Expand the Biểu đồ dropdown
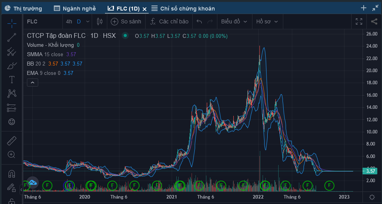 pyautogui.click(x=234, y=22)
